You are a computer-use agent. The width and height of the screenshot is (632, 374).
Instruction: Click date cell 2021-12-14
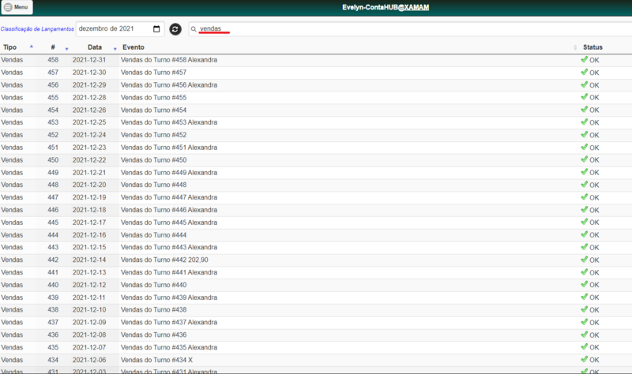tap(89, 260)
